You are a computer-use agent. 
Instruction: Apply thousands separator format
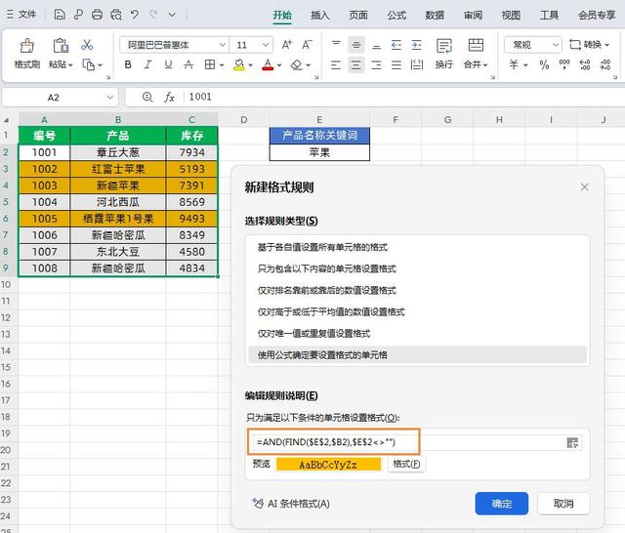[564, 64]
